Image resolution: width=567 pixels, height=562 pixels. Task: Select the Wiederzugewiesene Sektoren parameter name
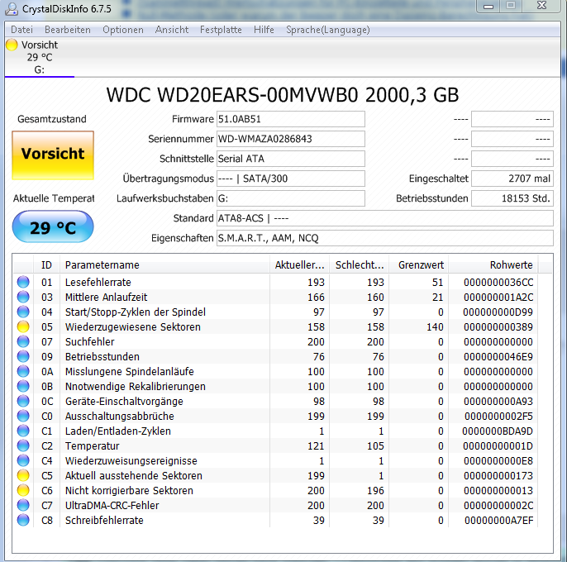tap(133, 327)
